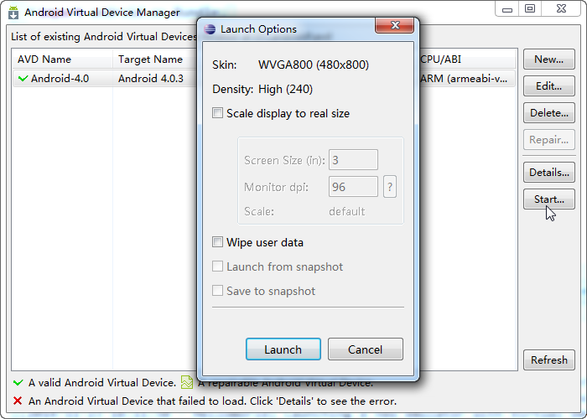Screen dimensions: 587x419
Task: Click the Launch Options title bar icon
Action: (x=210, y=29)
